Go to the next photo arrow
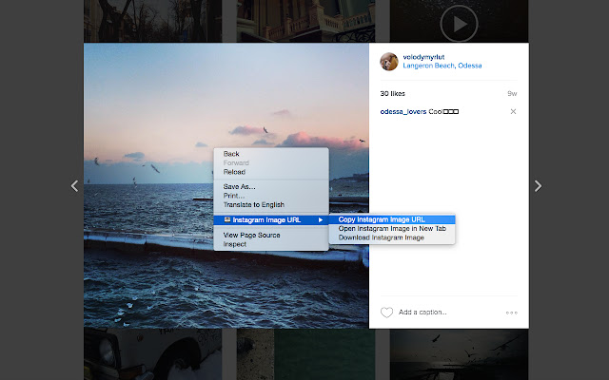 538,186
